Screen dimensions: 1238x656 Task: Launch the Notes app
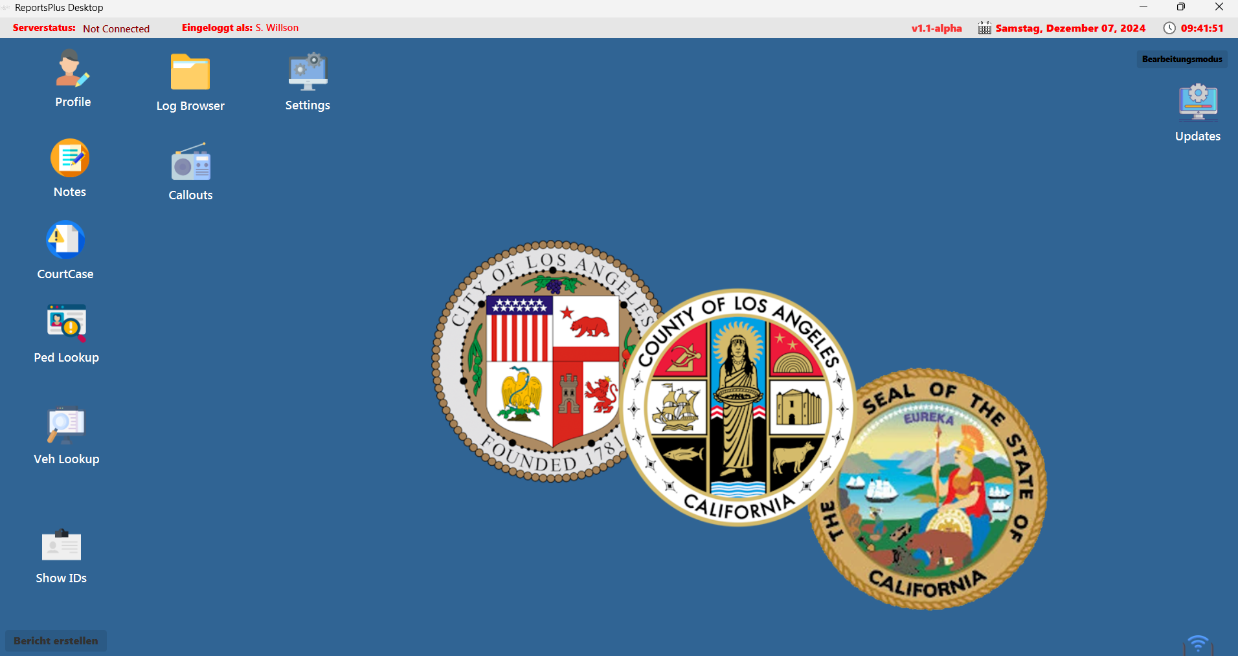pos(70,159)
